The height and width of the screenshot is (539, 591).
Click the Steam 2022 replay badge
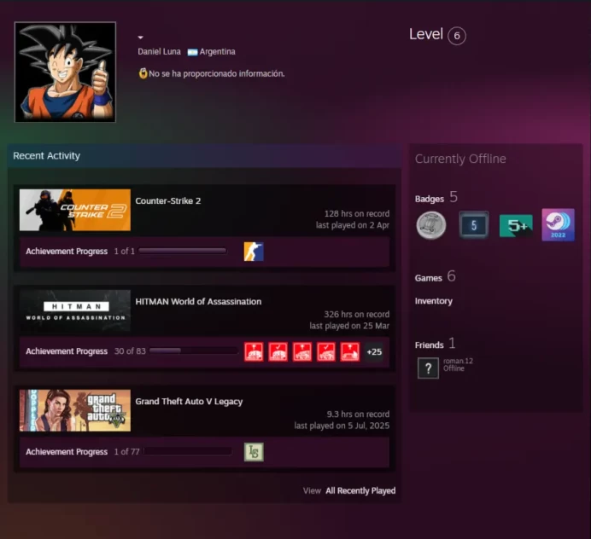click(559, 224)
